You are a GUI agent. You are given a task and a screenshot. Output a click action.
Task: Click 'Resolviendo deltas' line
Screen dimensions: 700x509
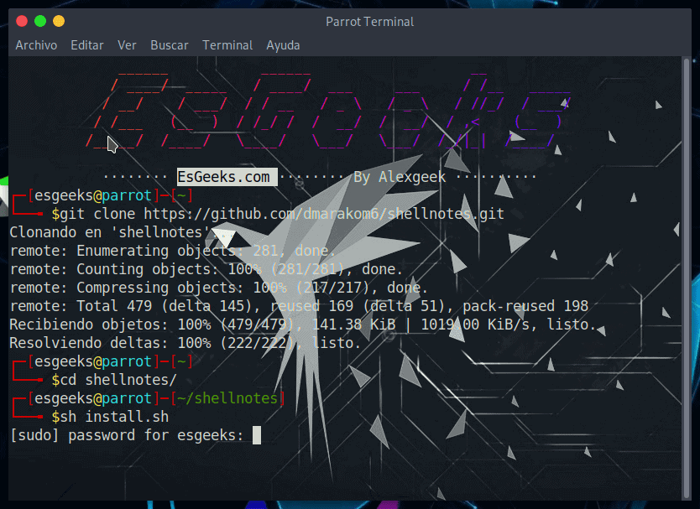click(185, 343)
